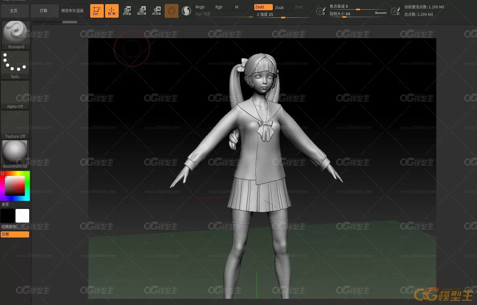Open the 主页 home tab
477x305 pixels.
[x=14, y=11]
